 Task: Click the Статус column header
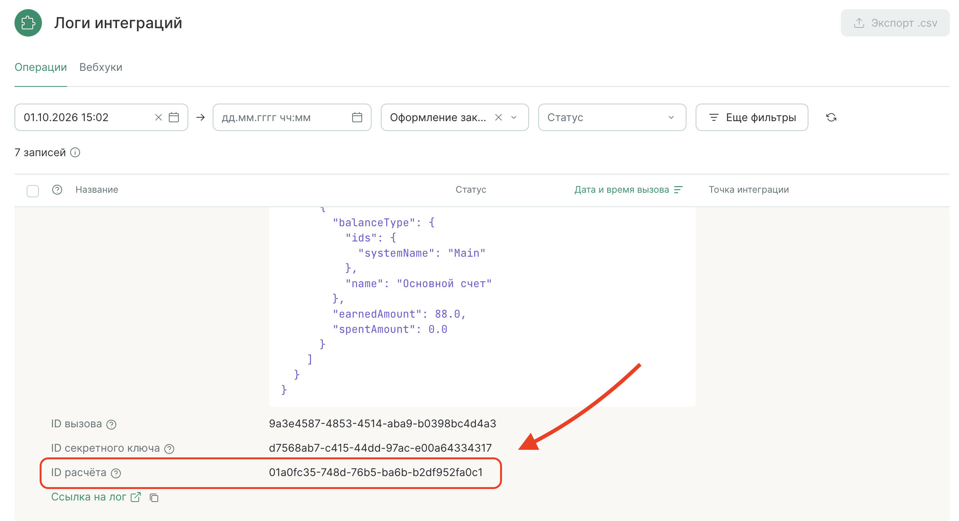471,190
